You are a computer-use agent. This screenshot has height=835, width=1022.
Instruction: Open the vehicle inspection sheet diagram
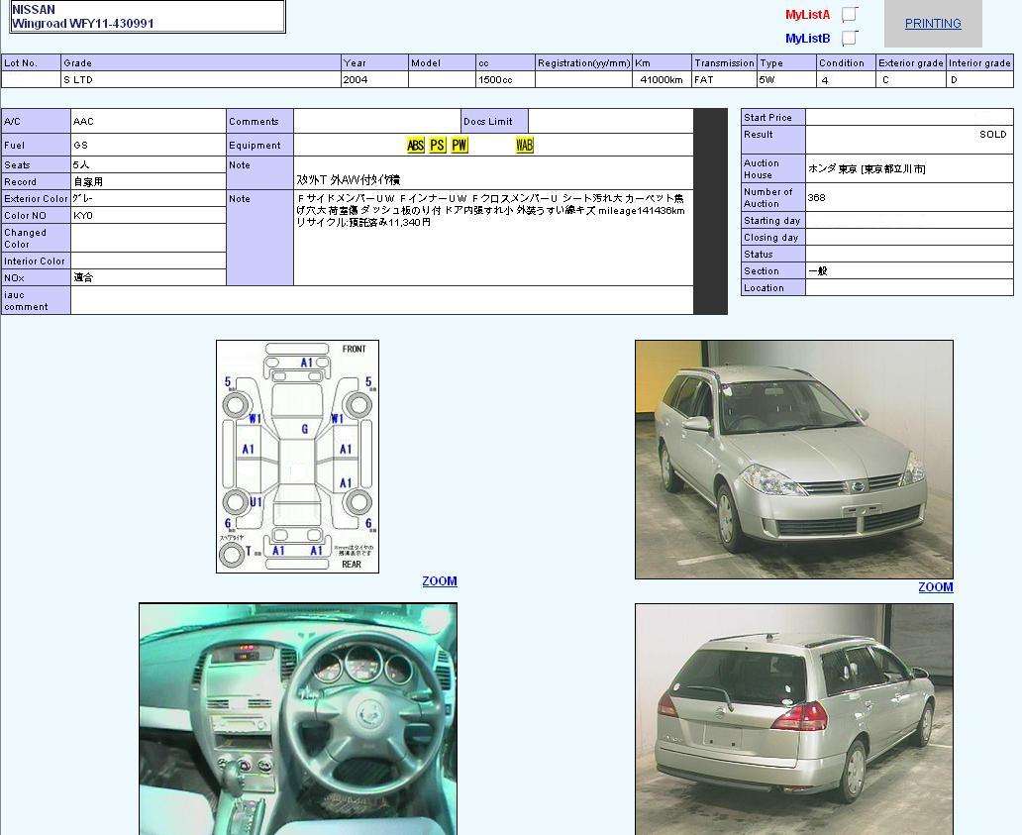tap(297, 457)
